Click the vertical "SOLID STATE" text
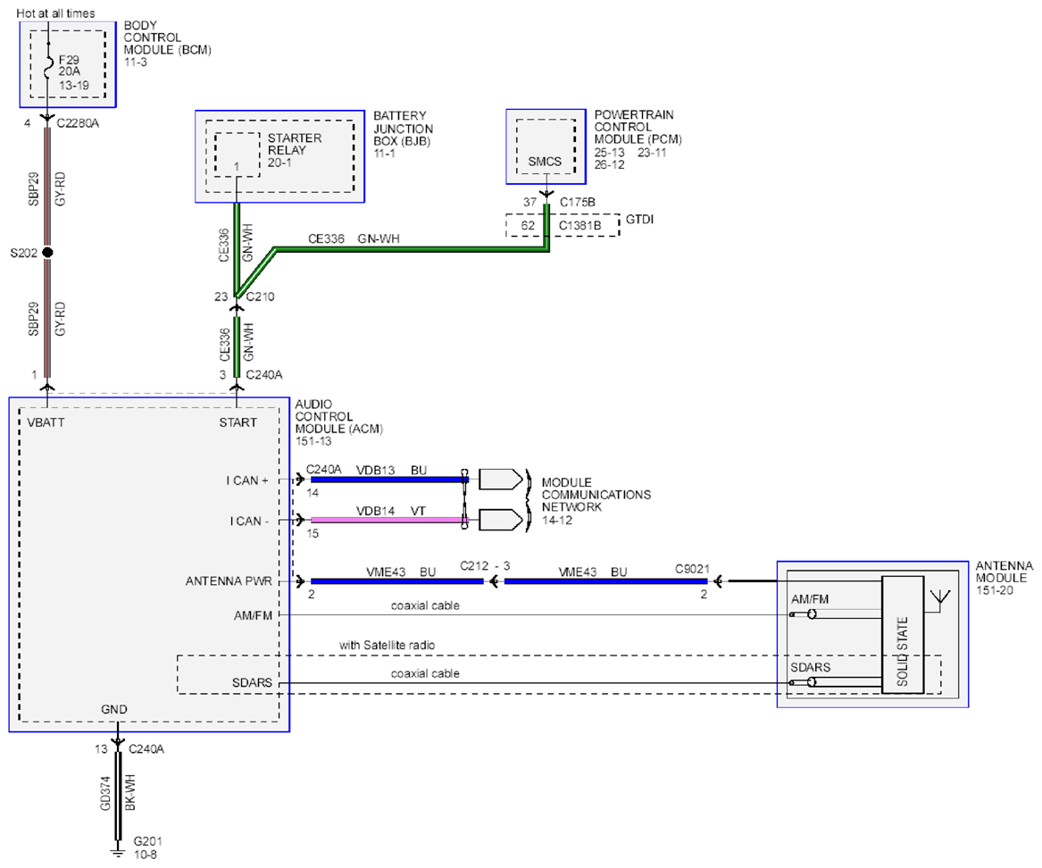 902,651
